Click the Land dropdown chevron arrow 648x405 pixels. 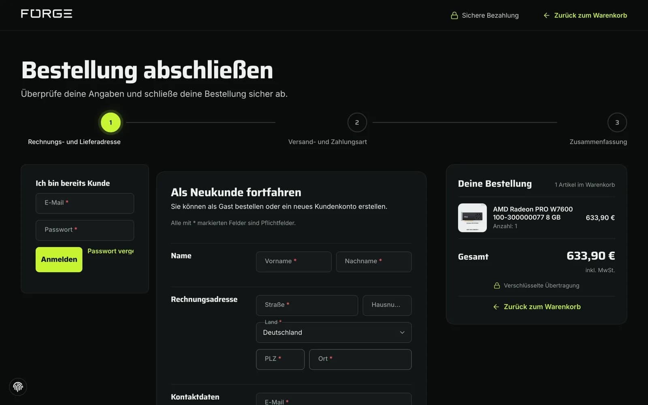click(x=402, y=333)
